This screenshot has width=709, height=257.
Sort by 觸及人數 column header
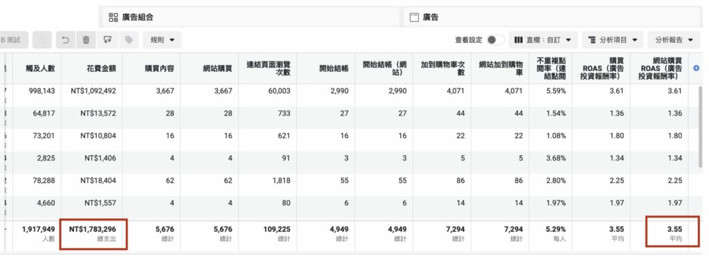[37, 68]
